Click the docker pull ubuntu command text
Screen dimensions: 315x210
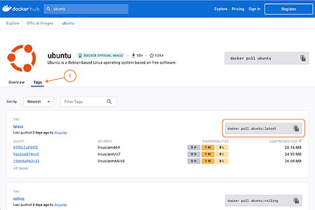251,58
